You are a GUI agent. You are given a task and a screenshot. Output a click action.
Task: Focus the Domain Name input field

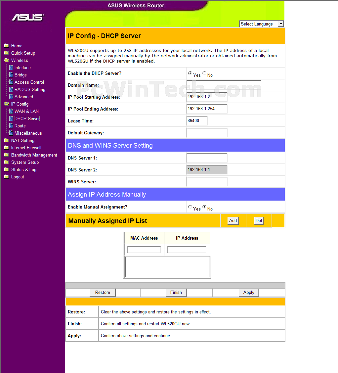click(x=224, y=85)
